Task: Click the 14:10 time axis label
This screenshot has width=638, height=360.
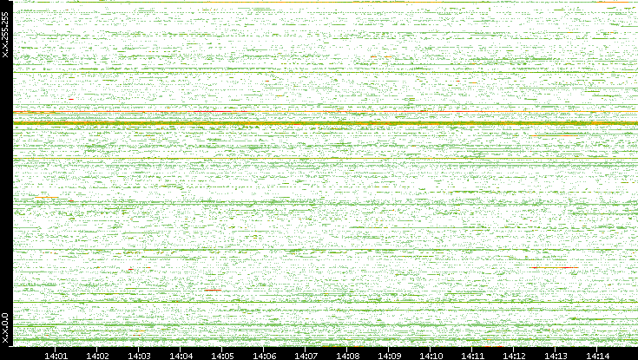Action: (x=431, y=356)
